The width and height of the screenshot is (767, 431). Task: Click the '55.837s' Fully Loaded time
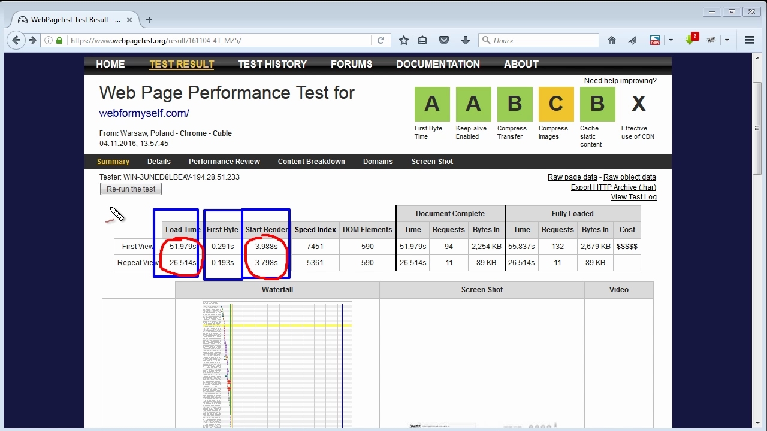[521, 247]
